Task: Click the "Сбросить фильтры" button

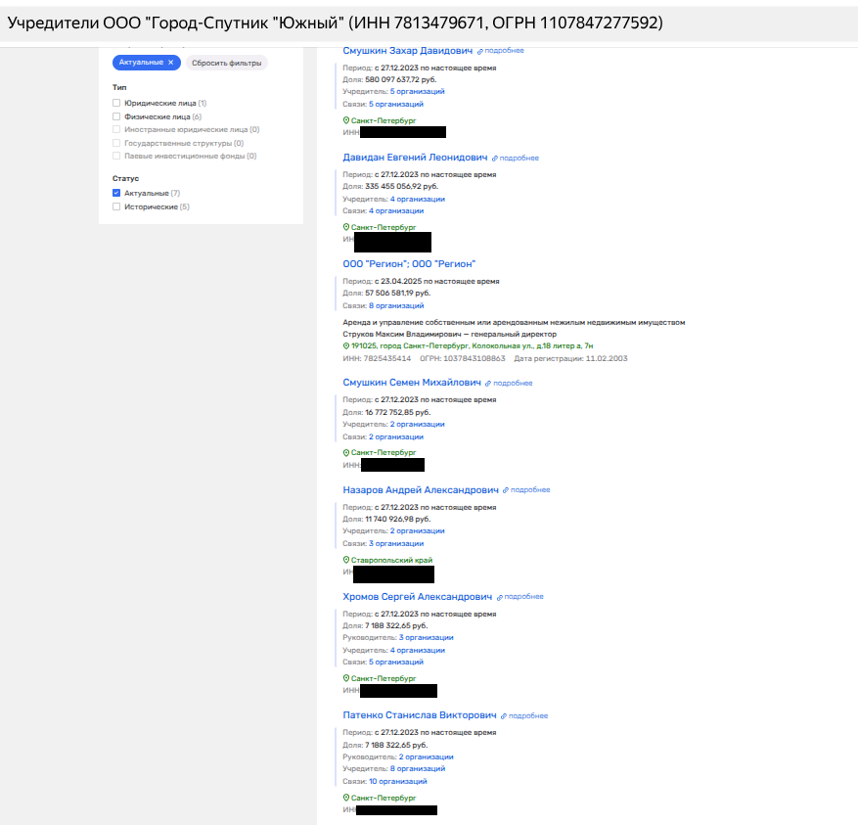Action: point(226,63)
